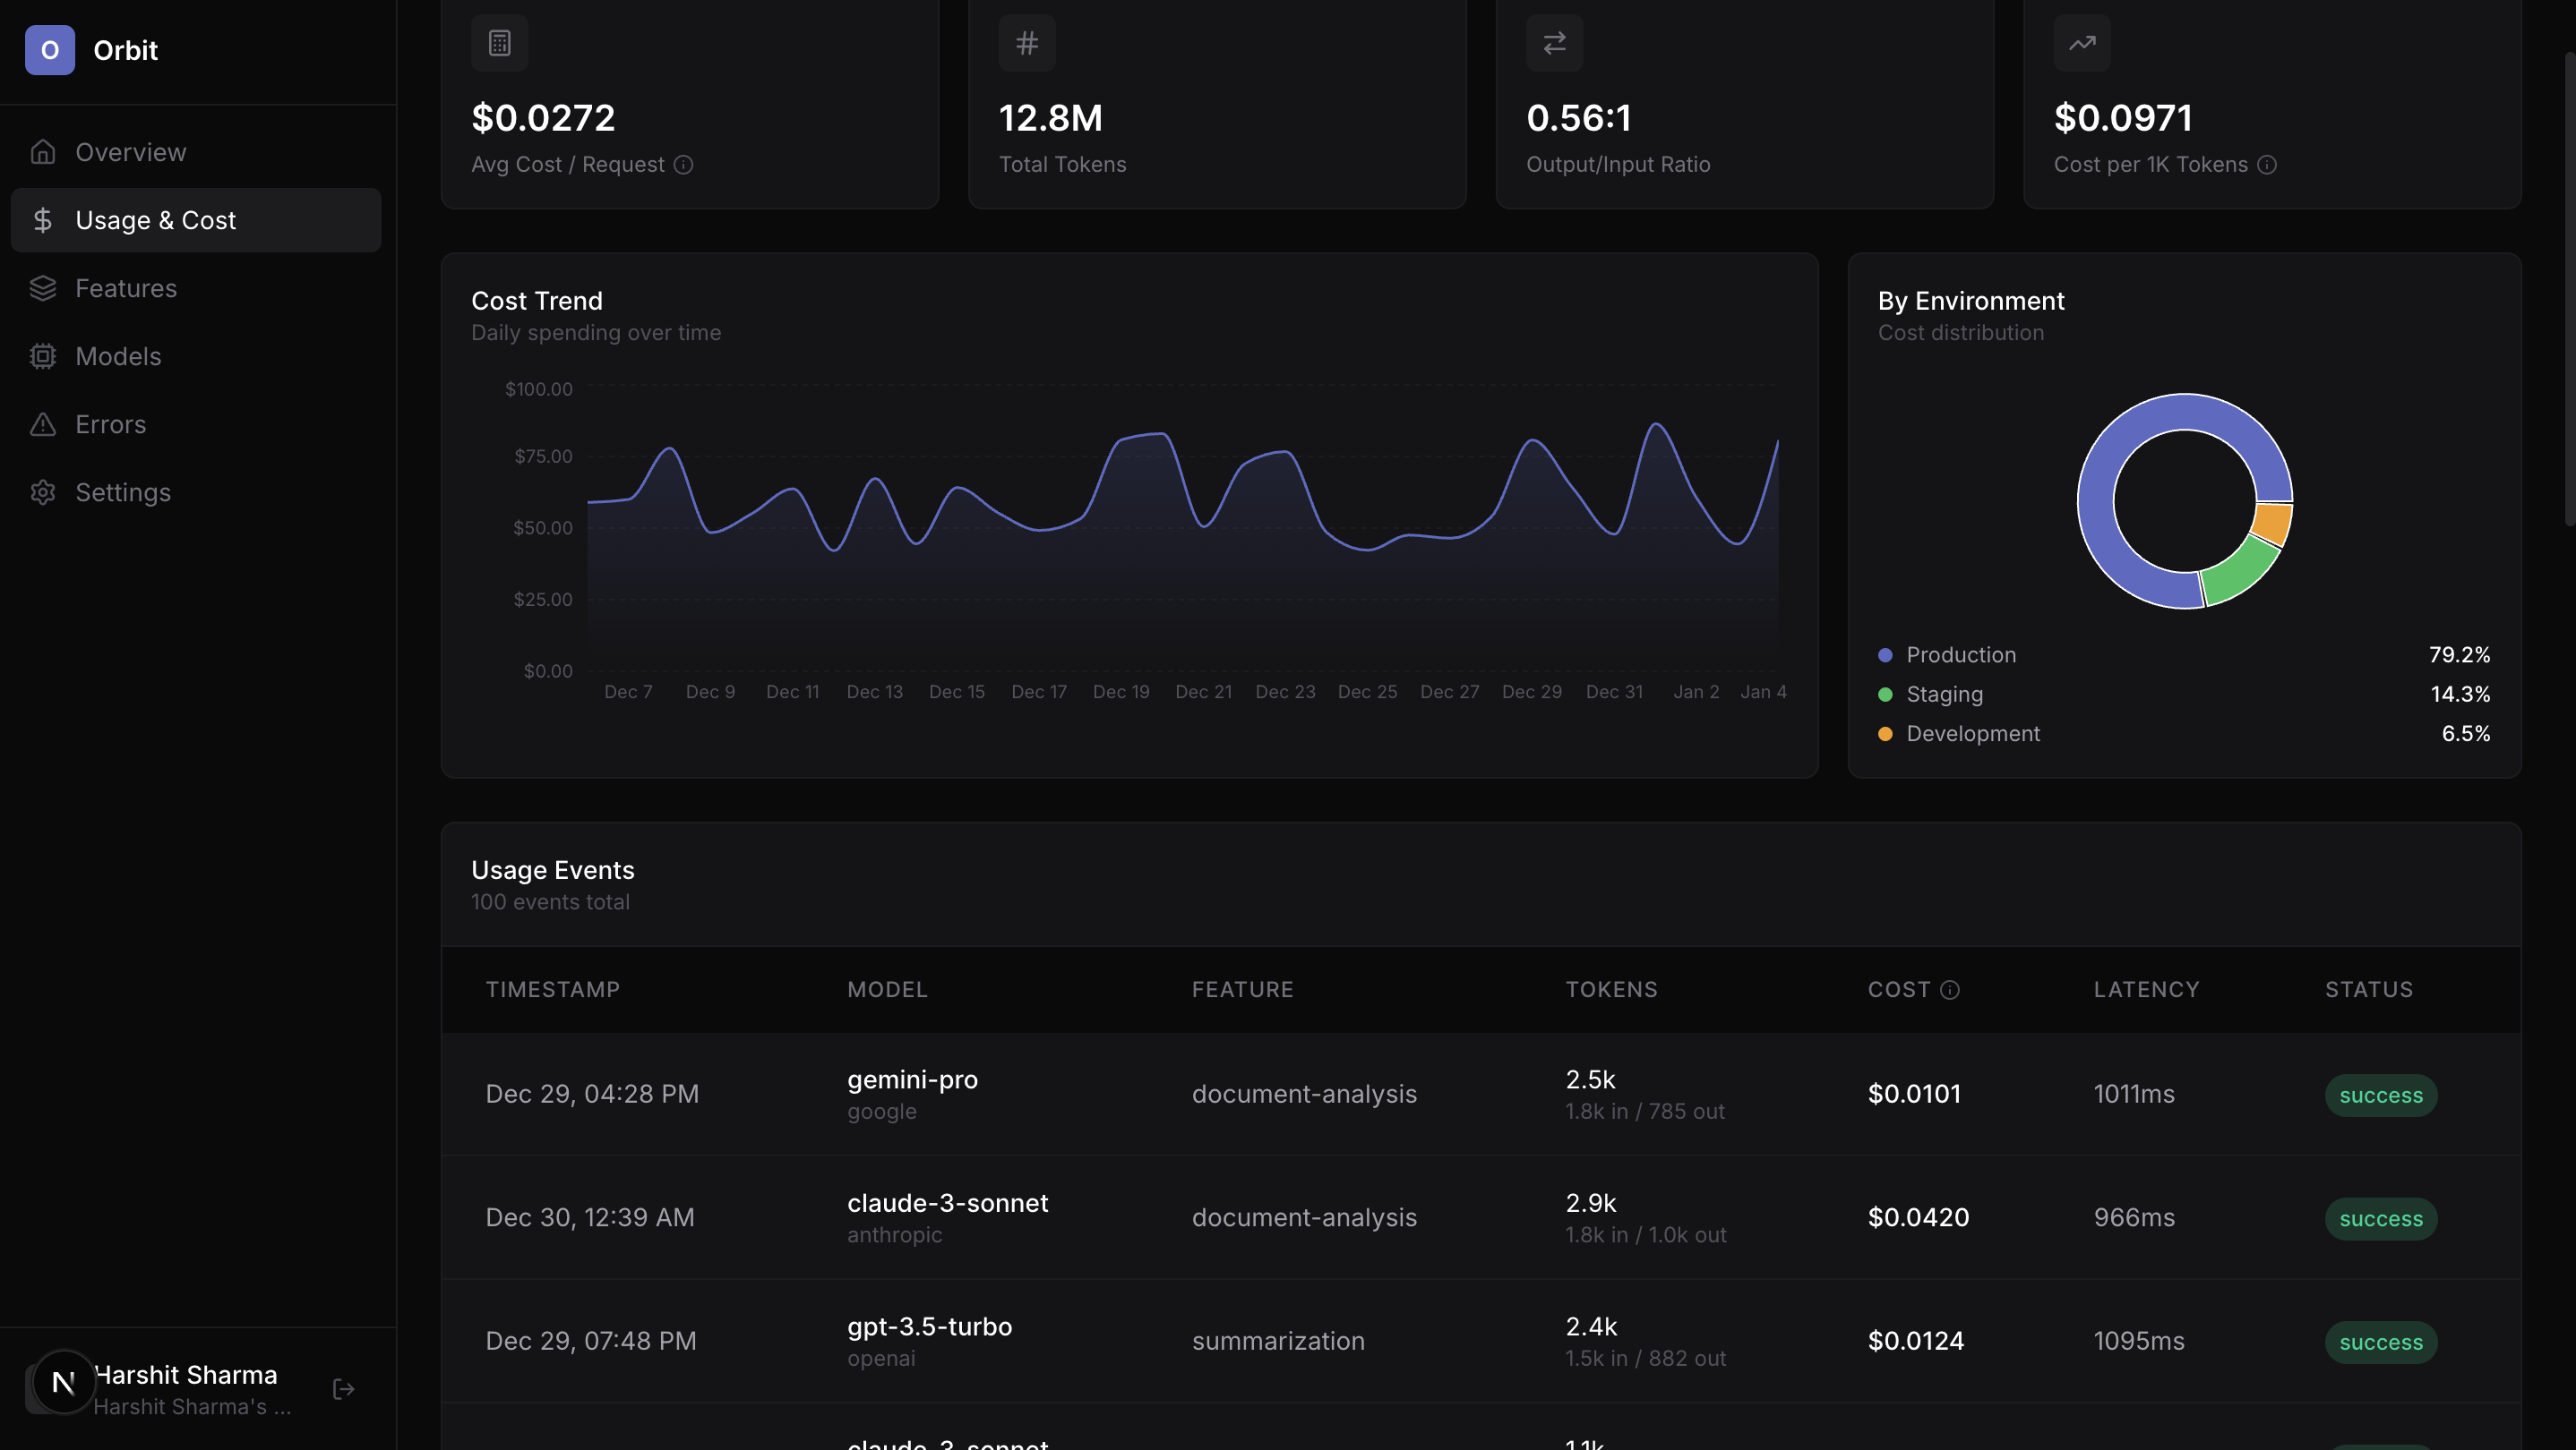Click the logout icon beside Harshit Sharma

pos(343,1389)
